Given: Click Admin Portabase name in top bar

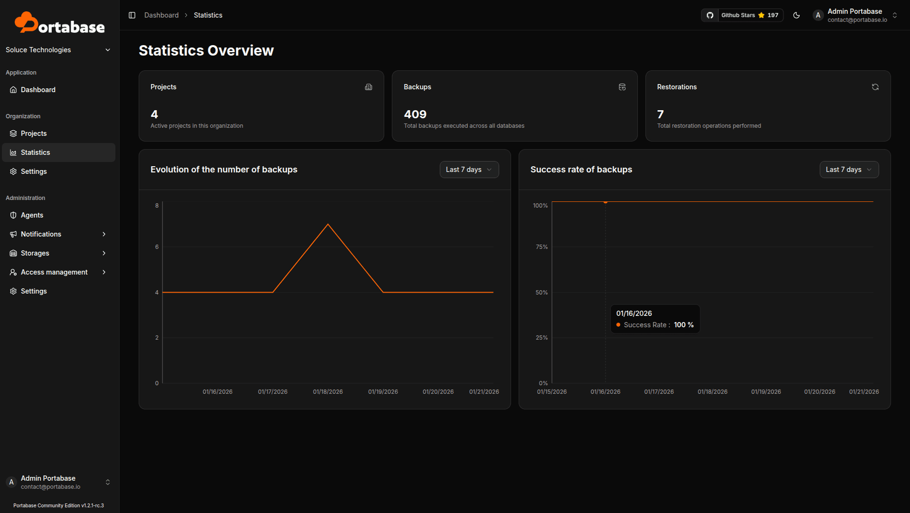Looking at the screenshot, I should point(855,11).
